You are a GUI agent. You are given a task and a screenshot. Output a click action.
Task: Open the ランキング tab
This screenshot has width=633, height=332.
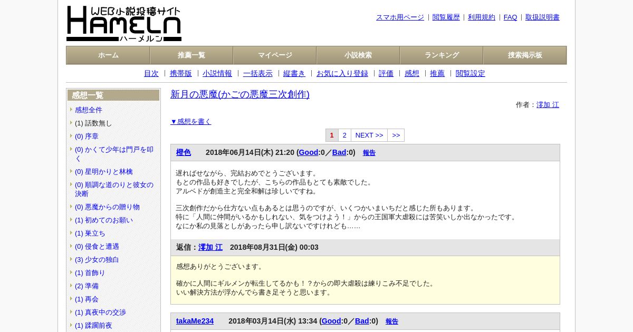click(442, 55)
